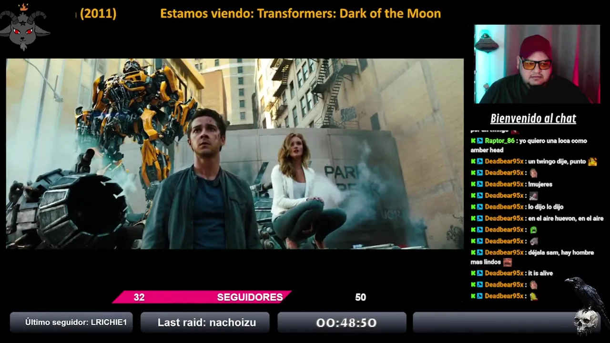610x343 pixels.
Task: Select the 'en el aire huevon, en el aire' message
Action: (x=566, y=219)
